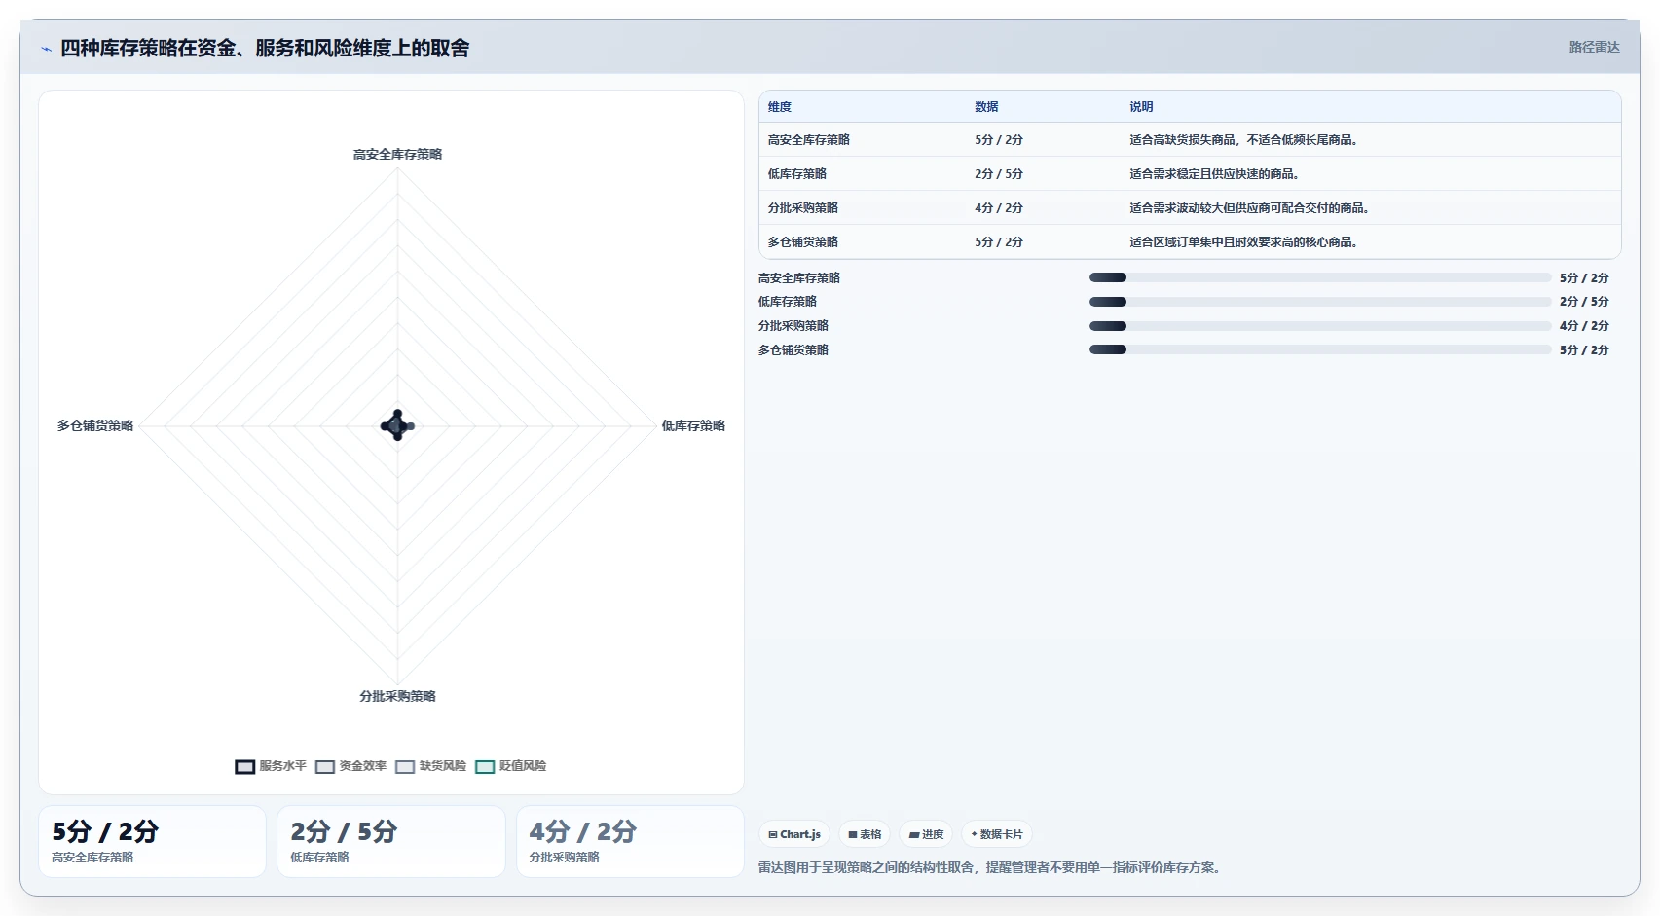Click the data point cluster at radar center
This screenshot has height=916, width=1660.
tap(397, 425)
